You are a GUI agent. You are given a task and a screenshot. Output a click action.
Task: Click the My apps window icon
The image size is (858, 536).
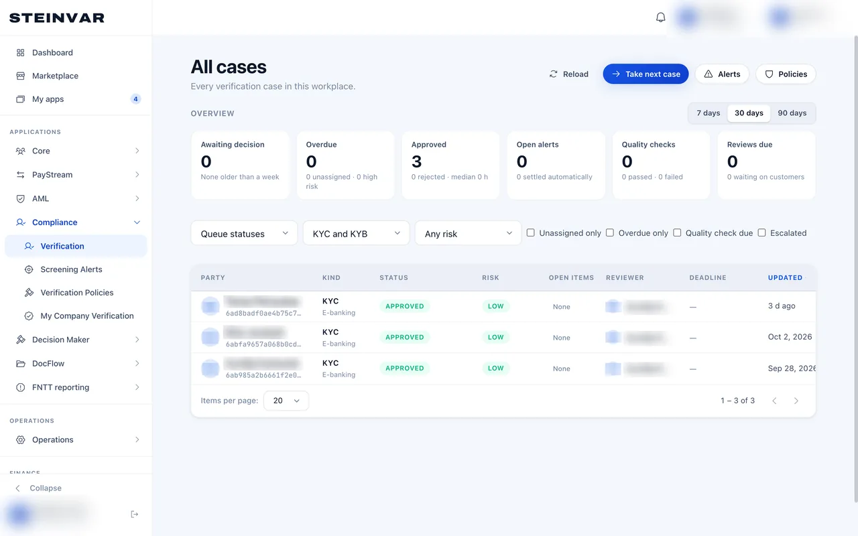pyautogui.click(x=20, y=99)
